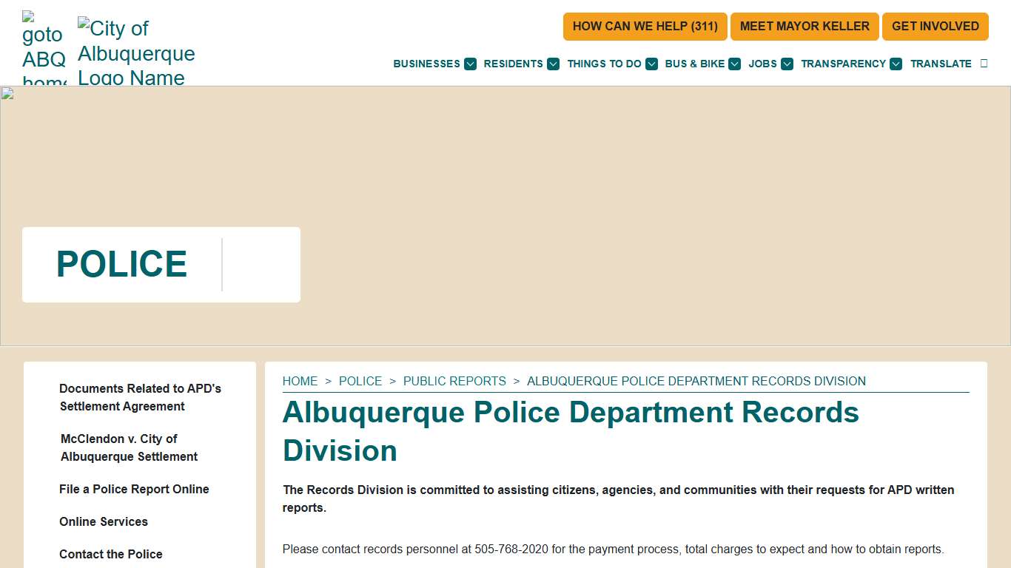Image resolution: width=1011 pixels, height=568 pixels.
Task: Click the City of Albuquerque logo
Action: tap(136, 48)
